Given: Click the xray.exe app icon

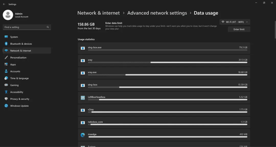Looking at the screenshot, I should click(83, 73).
